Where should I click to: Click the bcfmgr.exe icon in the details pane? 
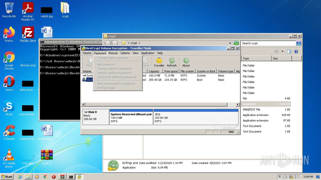tap(113, 165)
